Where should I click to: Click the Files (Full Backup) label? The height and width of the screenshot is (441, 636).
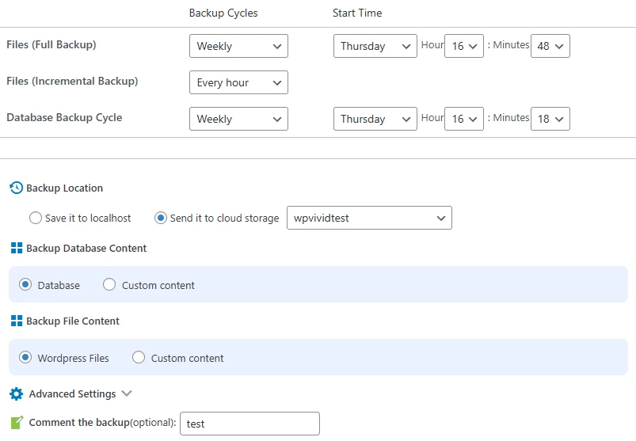click(x=51, y=44)
